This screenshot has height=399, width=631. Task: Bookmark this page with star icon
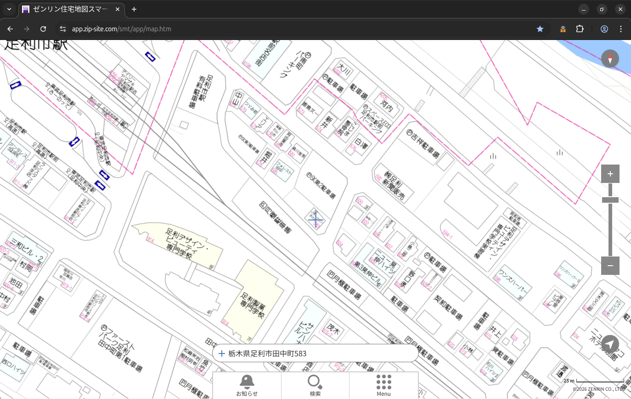tap(540, 29)
